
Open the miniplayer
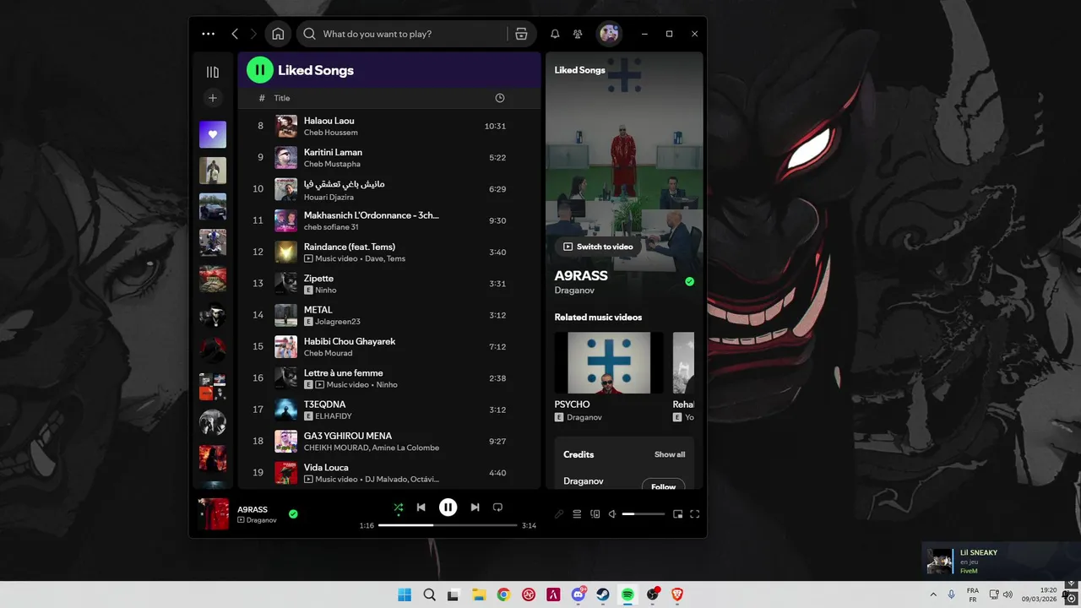pyautogui.click(x=677, y=513)
